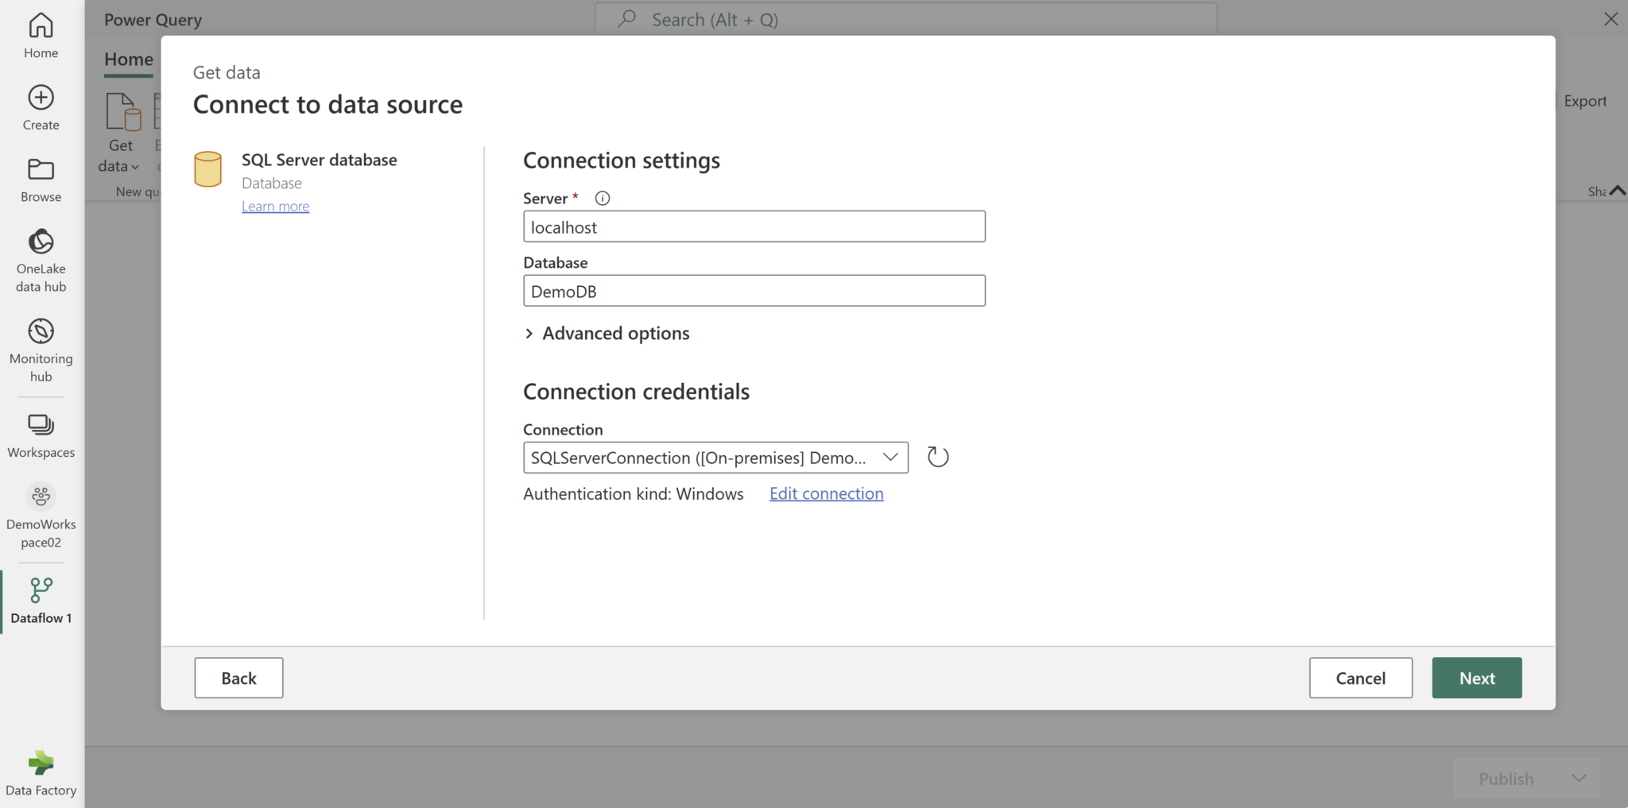Open the Connection dropdown
Screen dimensions: 1628x808
890,457
